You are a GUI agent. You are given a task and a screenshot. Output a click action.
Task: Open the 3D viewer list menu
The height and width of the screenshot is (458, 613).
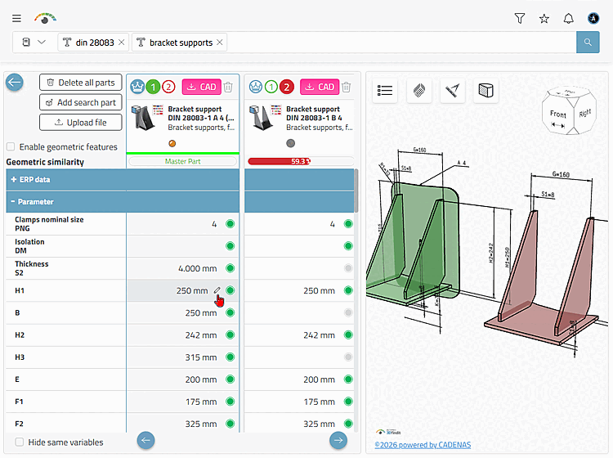pos(385,91)
